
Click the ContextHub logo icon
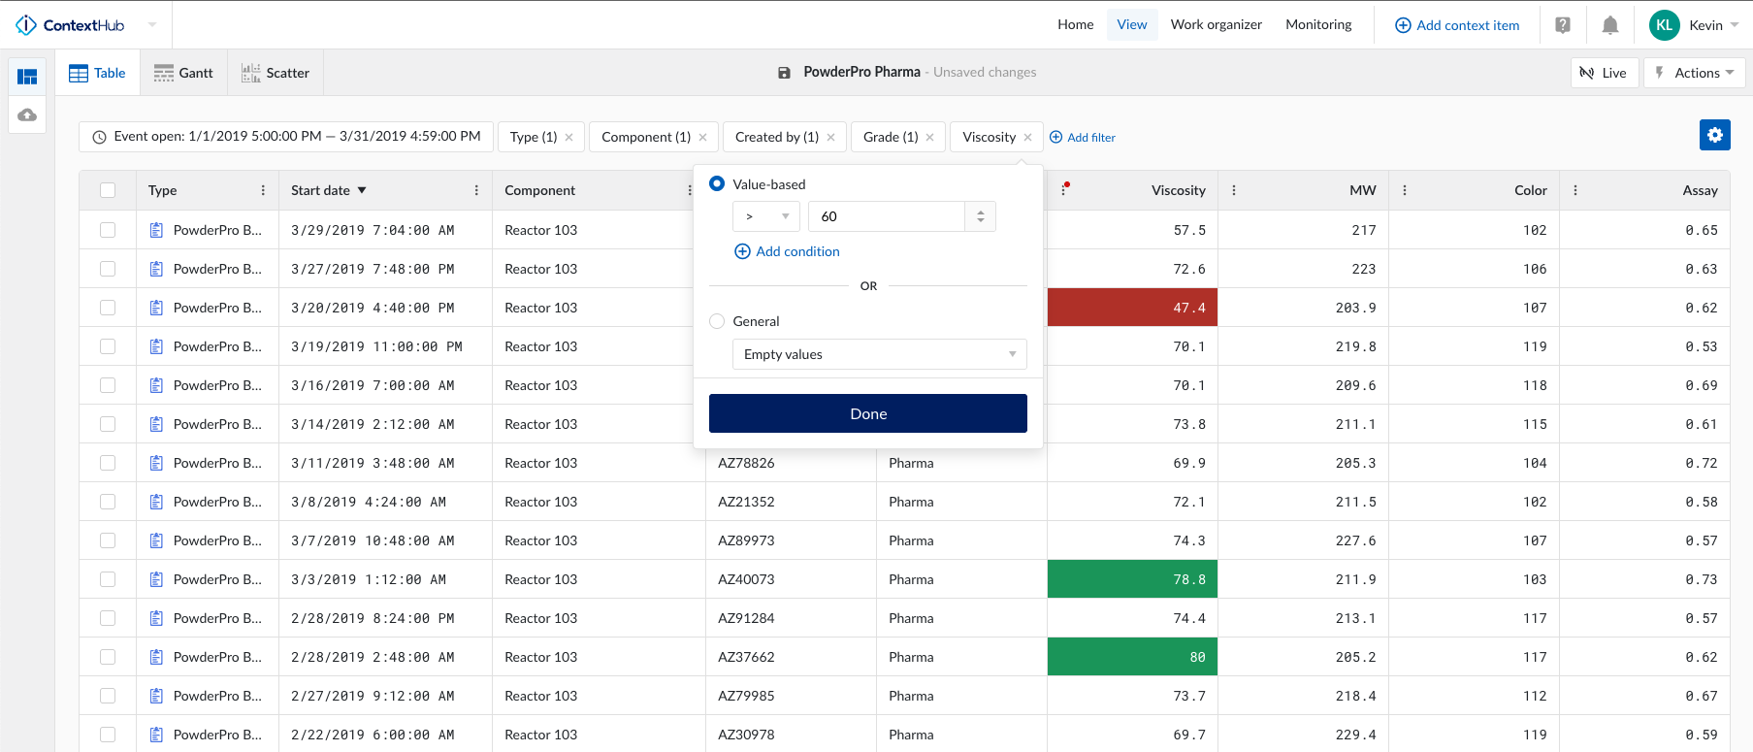26,25
